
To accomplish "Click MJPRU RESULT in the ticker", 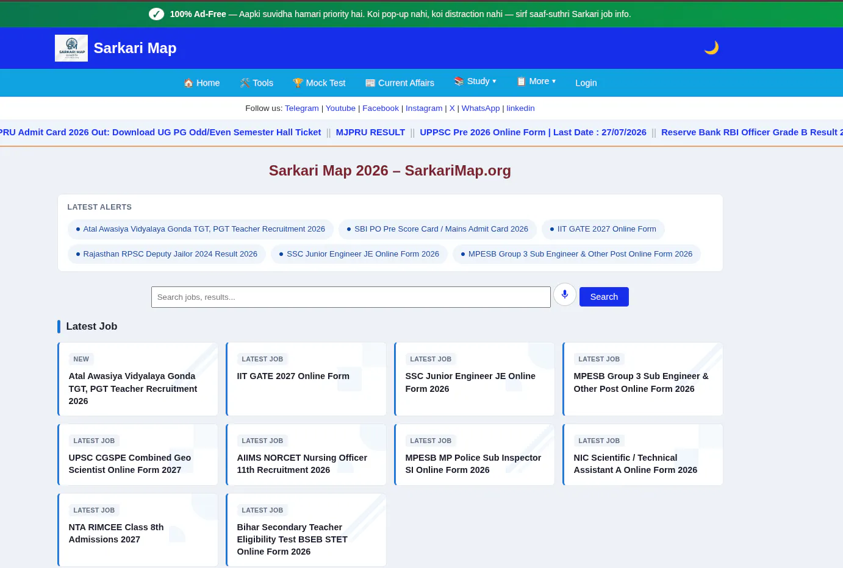I will point(370,132).
